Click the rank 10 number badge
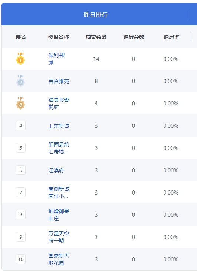Screen dimensions: 197x271 pyautogui.click(x=21, y=259)
